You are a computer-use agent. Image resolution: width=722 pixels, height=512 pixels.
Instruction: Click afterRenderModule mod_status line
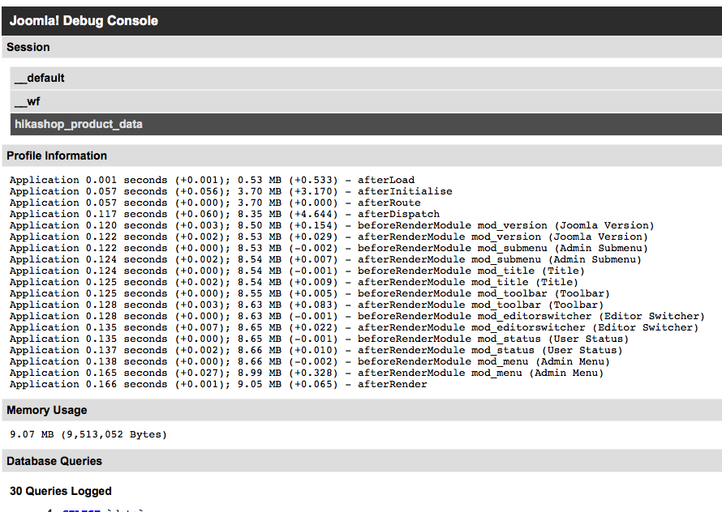pyautogui.click(x=316, y=350)
